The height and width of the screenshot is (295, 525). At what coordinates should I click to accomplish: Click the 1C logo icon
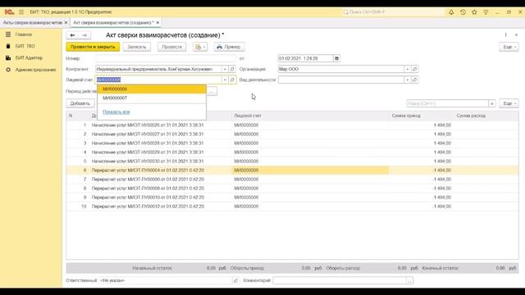pyautogui.click(x=9, y=12)
